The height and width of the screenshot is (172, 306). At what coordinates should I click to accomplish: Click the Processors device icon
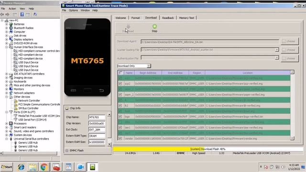(x=11, y=123)
